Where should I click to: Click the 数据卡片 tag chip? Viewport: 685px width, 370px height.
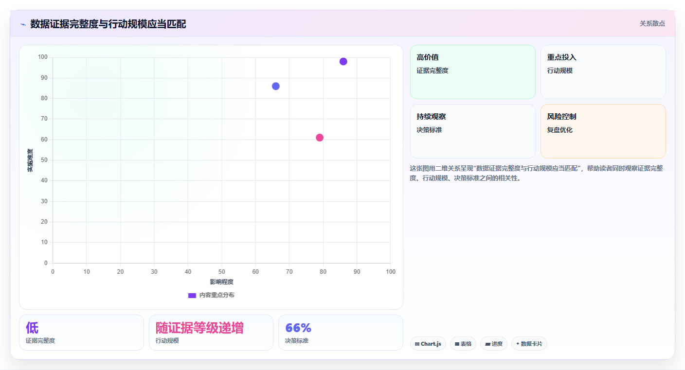click(529, 344)
